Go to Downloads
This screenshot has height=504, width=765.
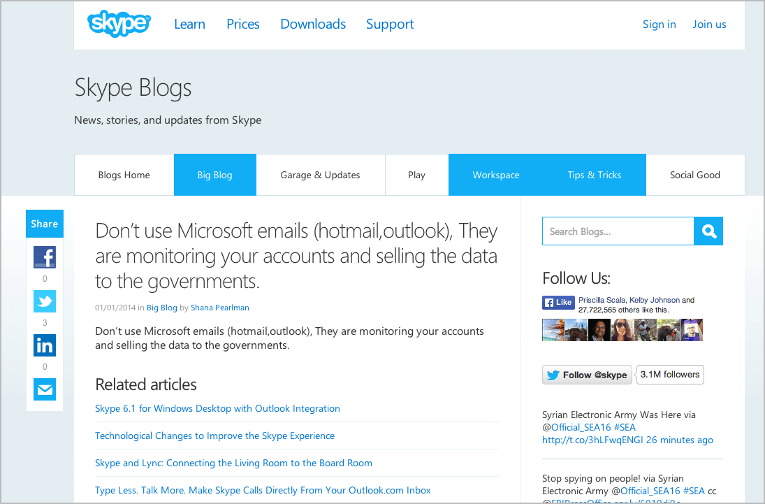coord(313,24)
